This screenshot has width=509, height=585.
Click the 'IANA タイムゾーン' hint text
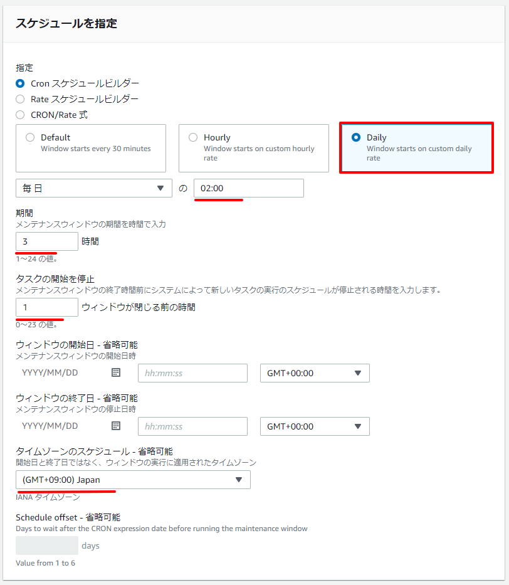tap(48, 497)
